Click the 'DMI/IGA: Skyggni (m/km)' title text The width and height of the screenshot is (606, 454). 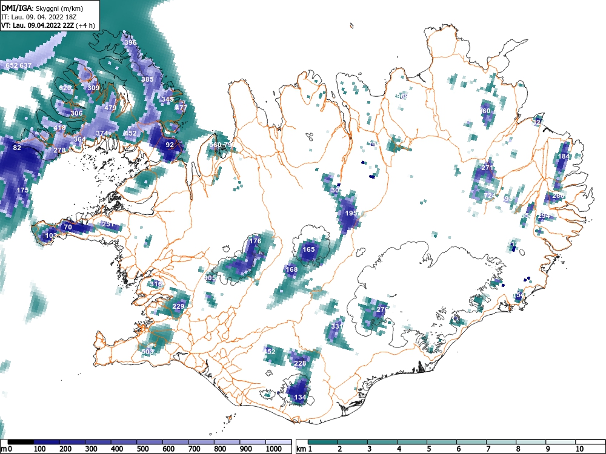(42, 8)
